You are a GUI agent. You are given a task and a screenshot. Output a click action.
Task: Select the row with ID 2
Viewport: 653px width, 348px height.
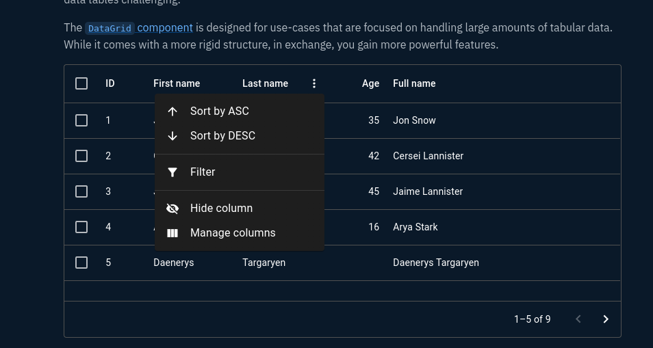(81, 156)
